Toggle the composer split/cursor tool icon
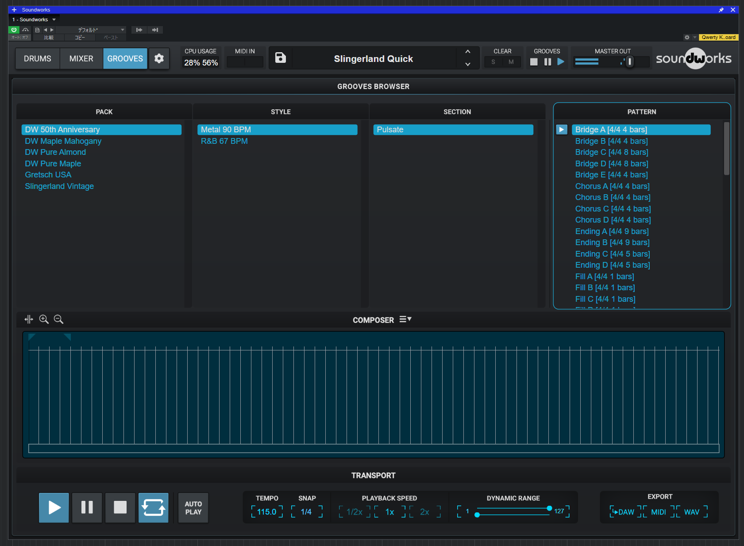 point(29,319)
